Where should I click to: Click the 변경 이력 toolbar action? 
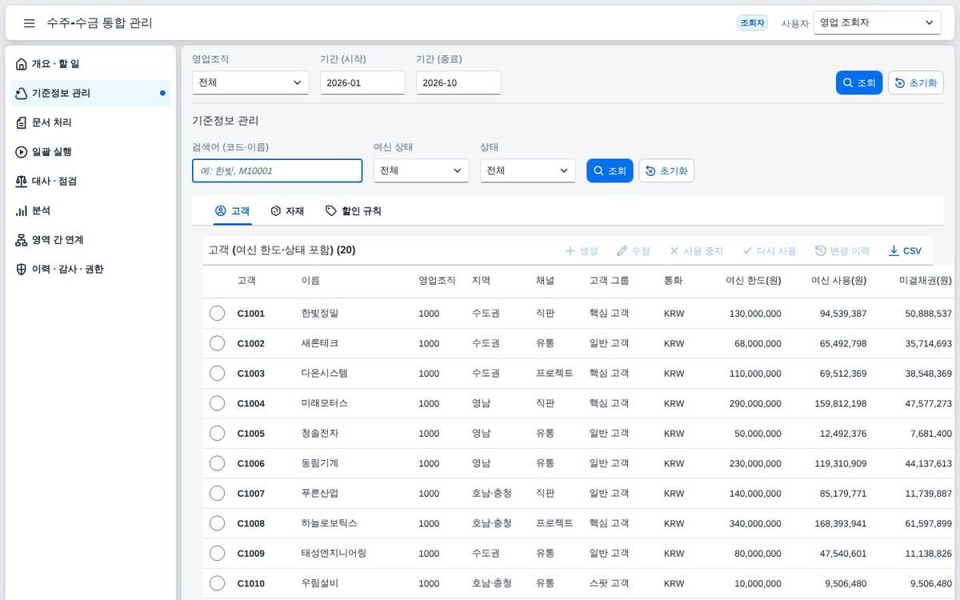[842, 250]
